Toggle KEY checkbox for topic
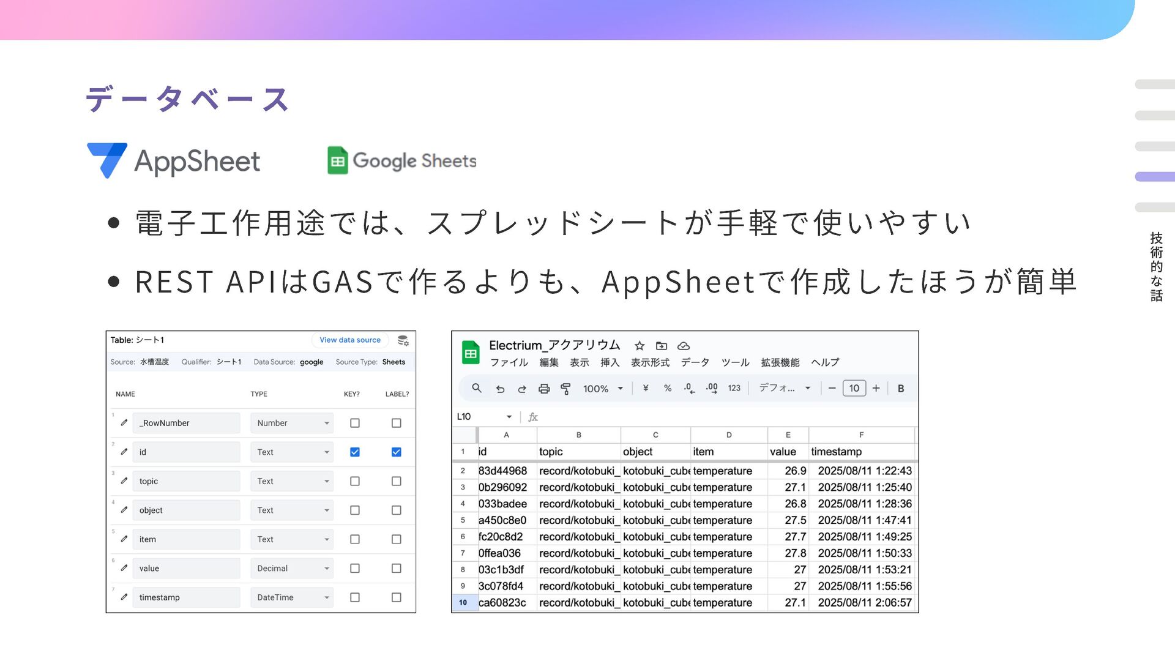The image size is (1175, 661). [x=355, y=481]
